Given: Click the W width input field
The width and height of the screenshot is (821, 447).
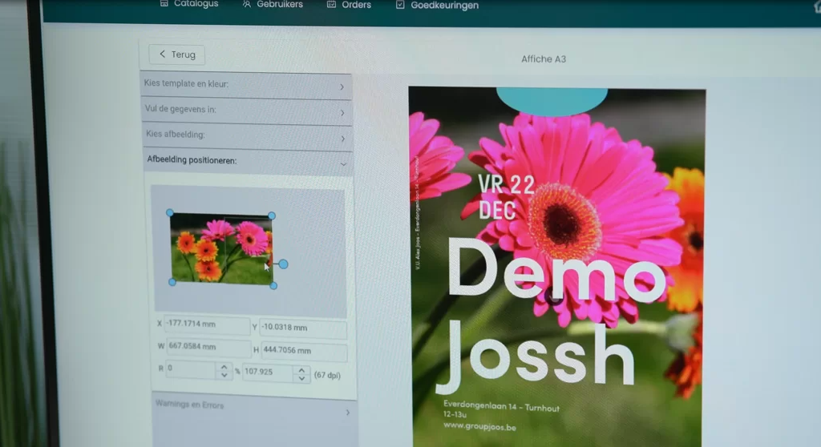Looking at the screenshot, I should (208, 347).
